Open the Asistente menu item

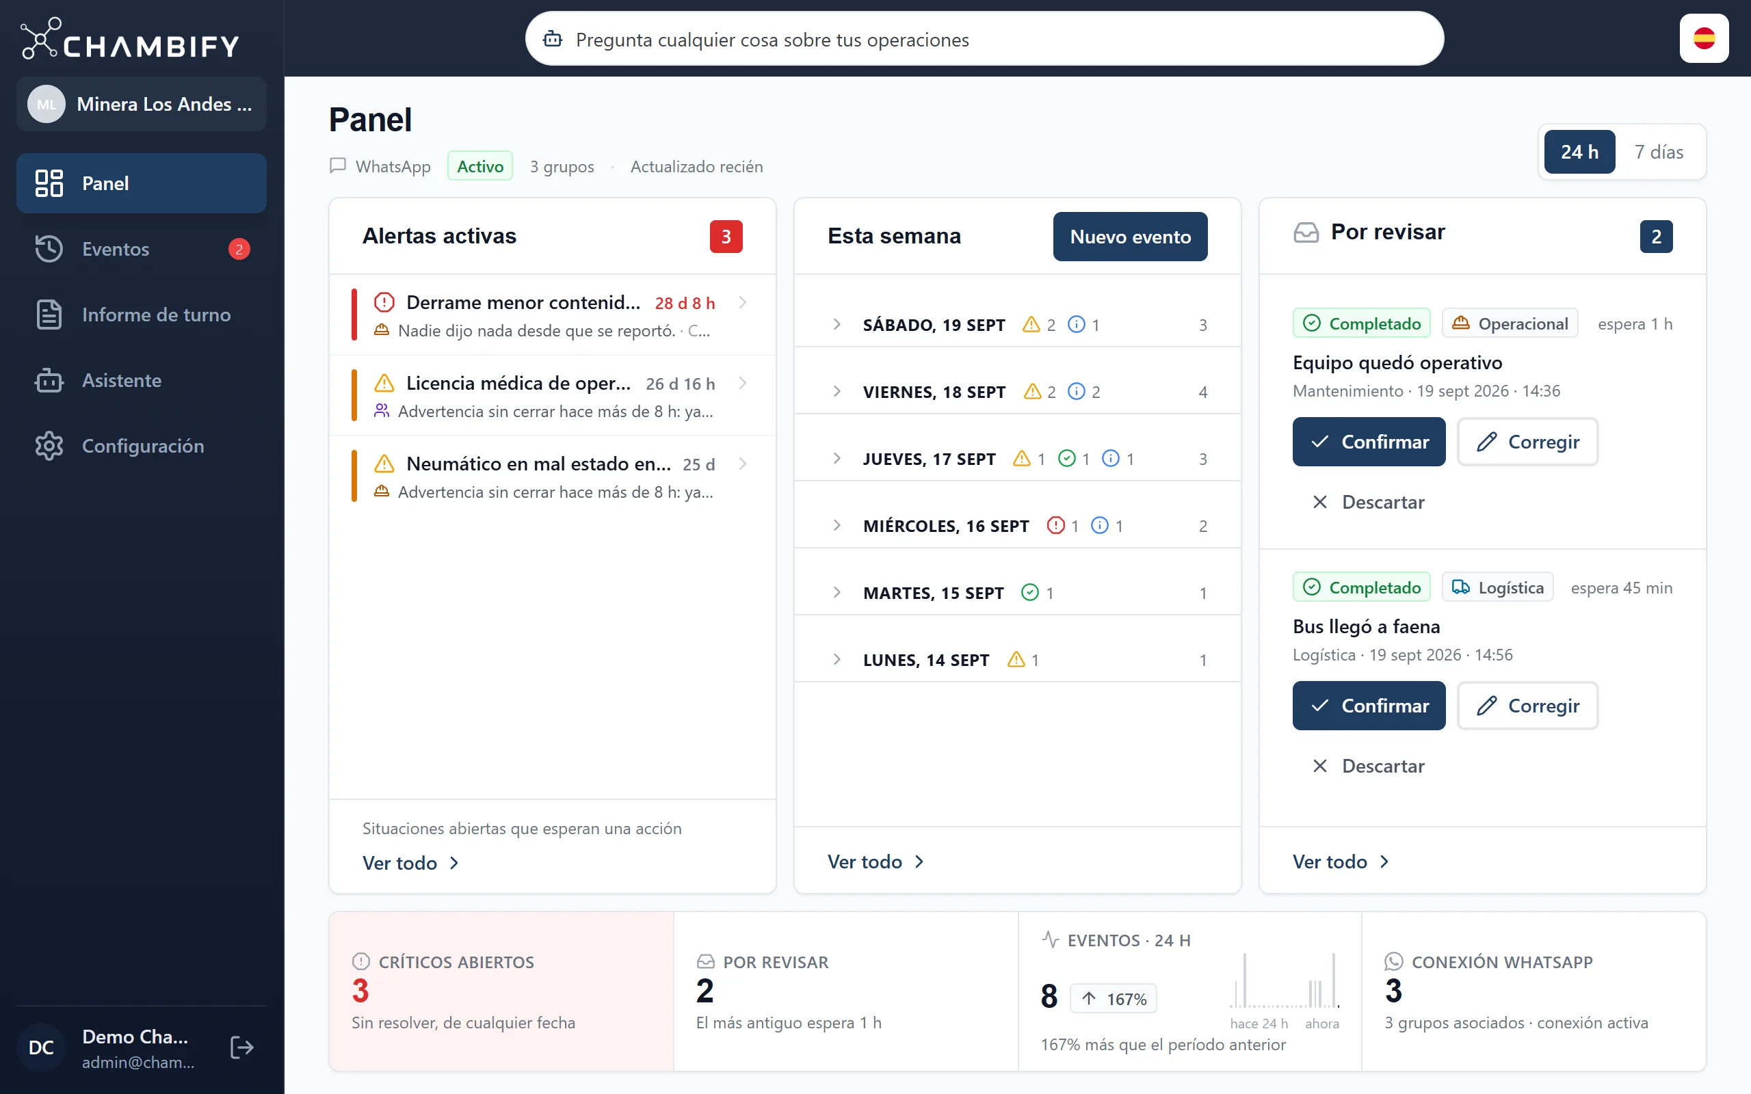pos(141,381)
